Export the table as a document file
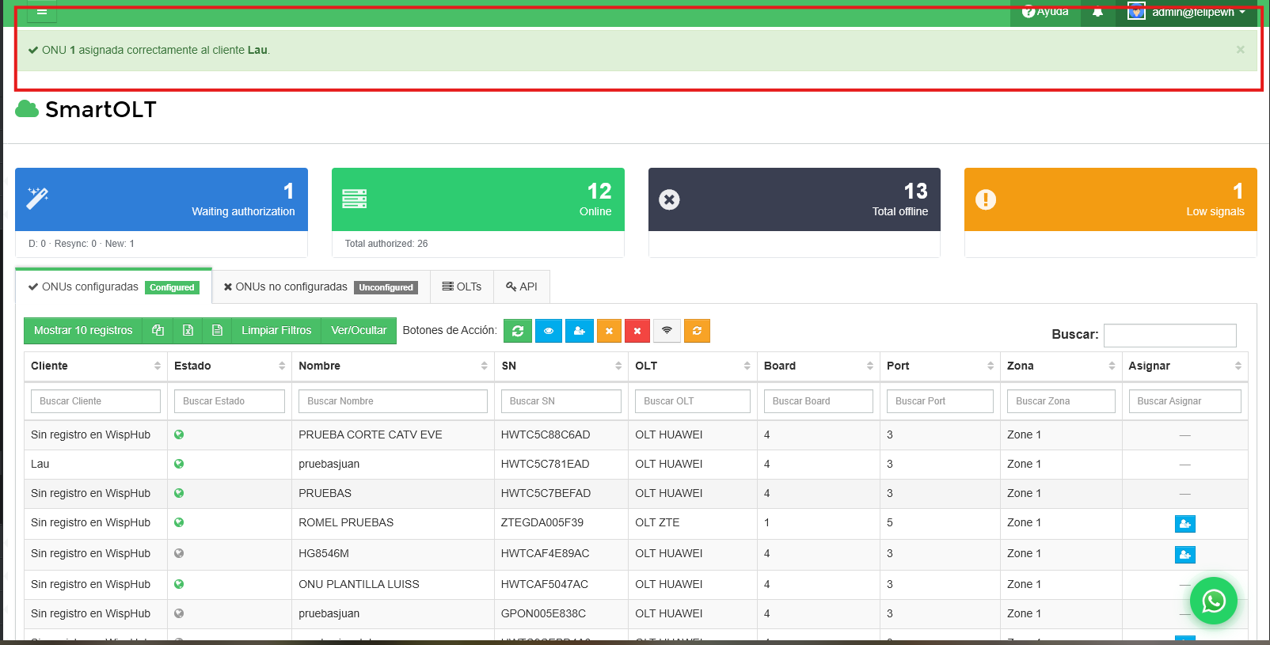Viewport: 1270px width, 645px height. coord(217,330)
